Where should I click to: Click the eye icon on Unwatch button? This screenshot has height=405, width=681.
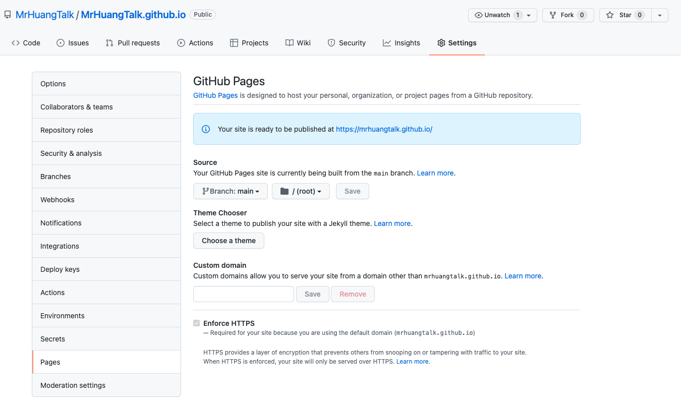[x=478, y=15]
